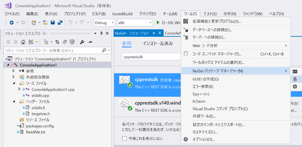Select サーバーへの接続(S)... menu item
Image resolution: width=302 pixels, height=147 pixels.
(235, 37)
